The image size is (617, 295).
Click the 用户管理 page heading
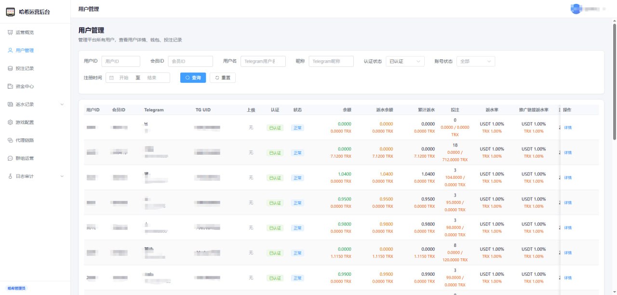point(91,30)
